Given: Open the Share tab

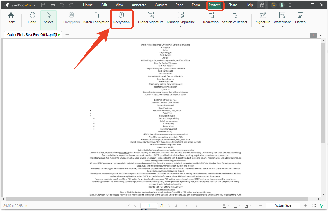Looking at the screenshot, I should click(233, 5).
